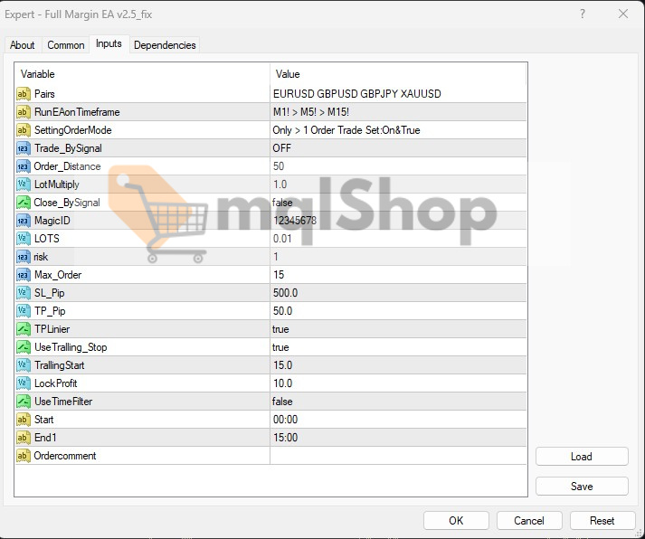Open the Trade_BySignal OFF value dropdown
Image resolution: width=645 pixels, height=539 pixels.
pos(398,148)
